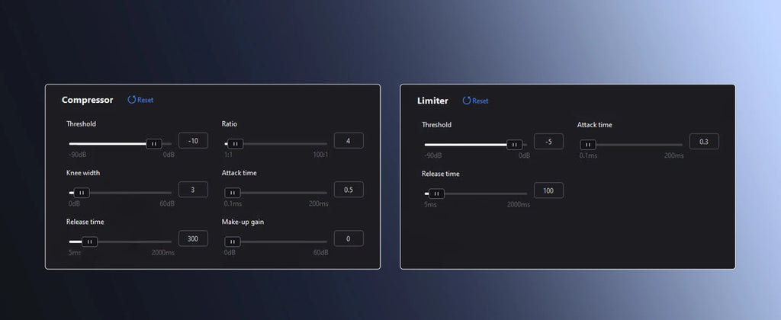Select the Limiter Release time field showing 100
Image resolution: width=781 pixels, height=320 pixels.
tap(549, 190)
